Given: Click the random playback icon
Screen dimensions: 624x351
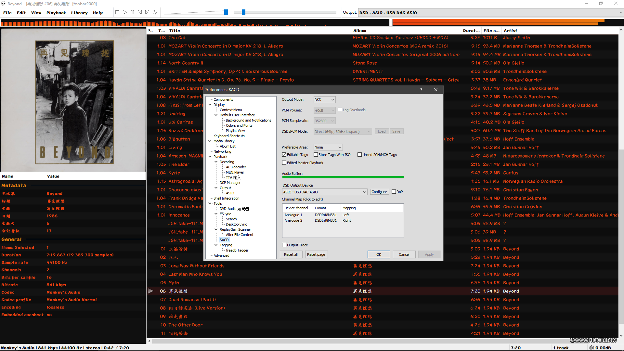Looking at the screenshot, I should (x=155, y=12).
